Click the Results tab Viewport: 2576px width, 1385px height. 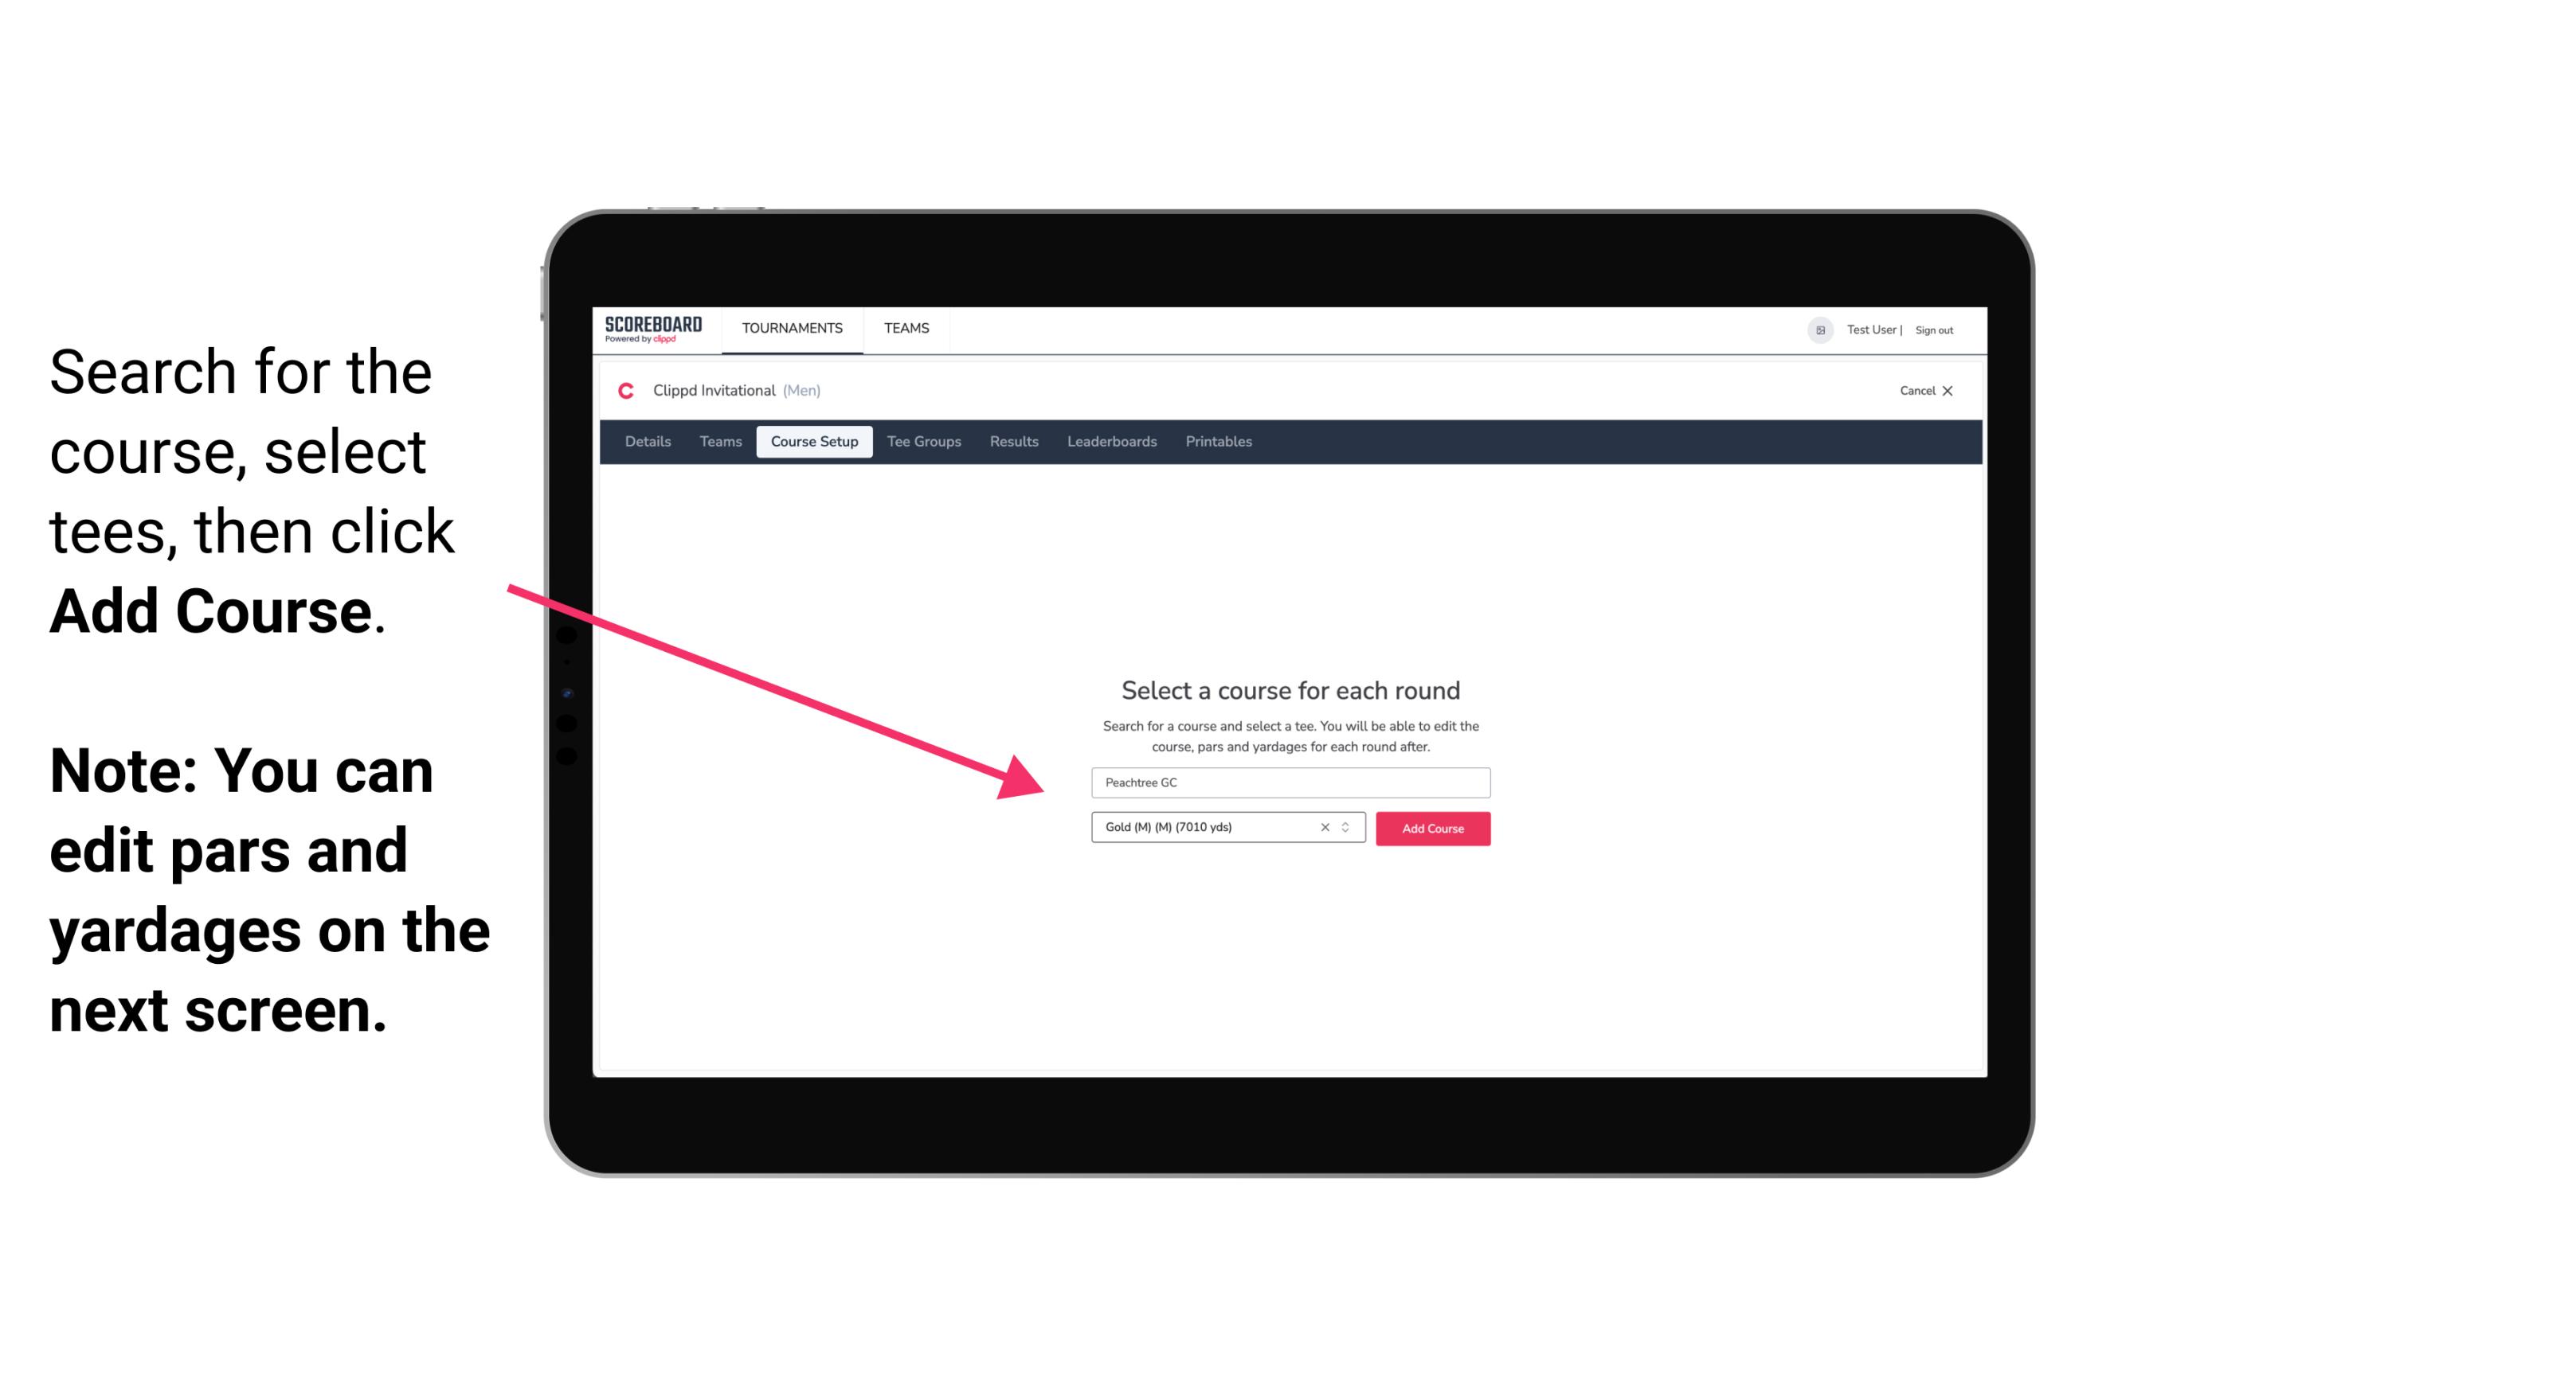[1013, 442]
